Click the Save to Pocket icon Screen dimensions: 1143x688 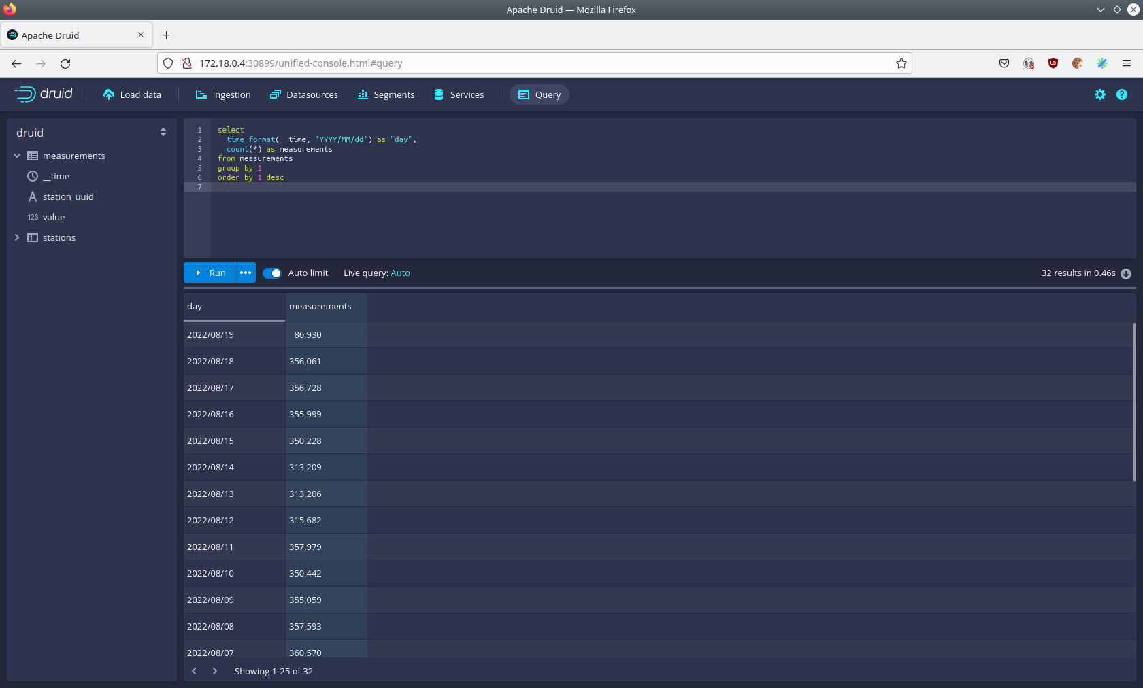tap(1004, 63)
